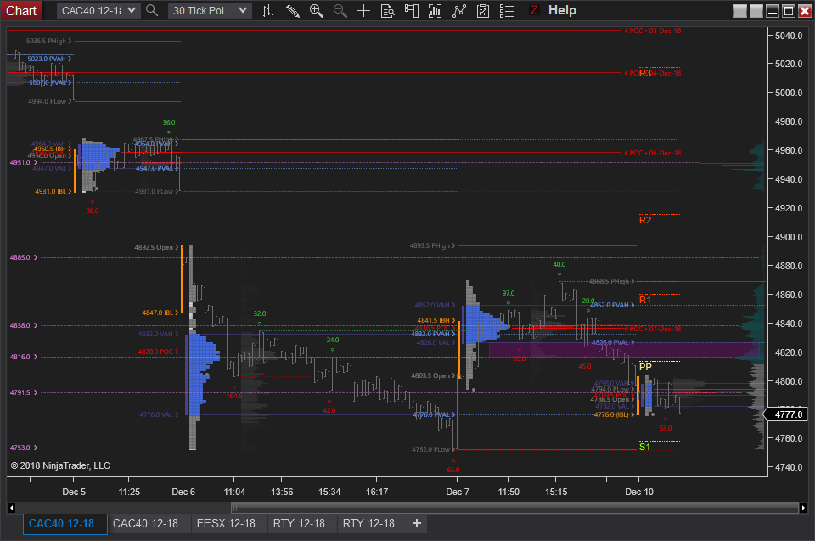
Task: Open the Chart Trader icon
Action: [412, 10]
